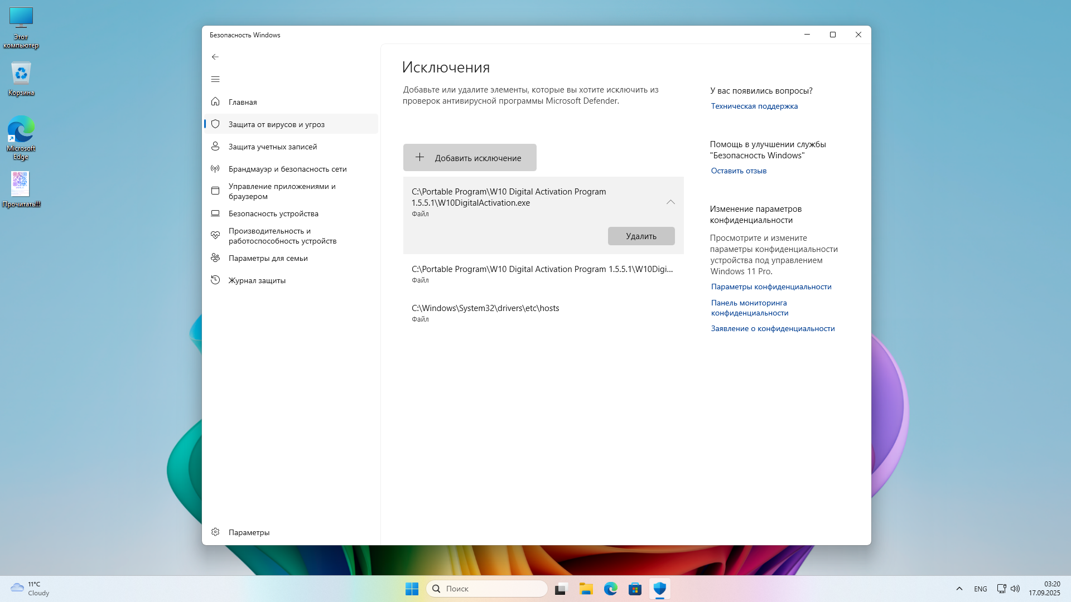Open Журнал защиты
The height and width of the screenshot is (602, 1071).
click(291, 280)
